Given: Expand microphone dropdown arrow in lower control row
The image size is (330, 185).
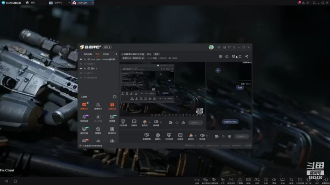Looking at the screenshot, I should [x=196, y=136].
